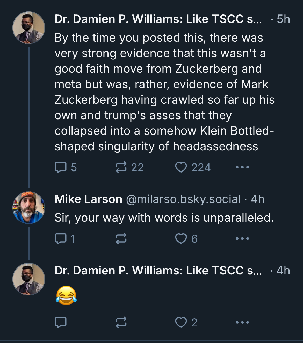This screenshot has width=303, height=343.
Task: Open the 5h timestamp on top post
Action: (x=283, y=19)
